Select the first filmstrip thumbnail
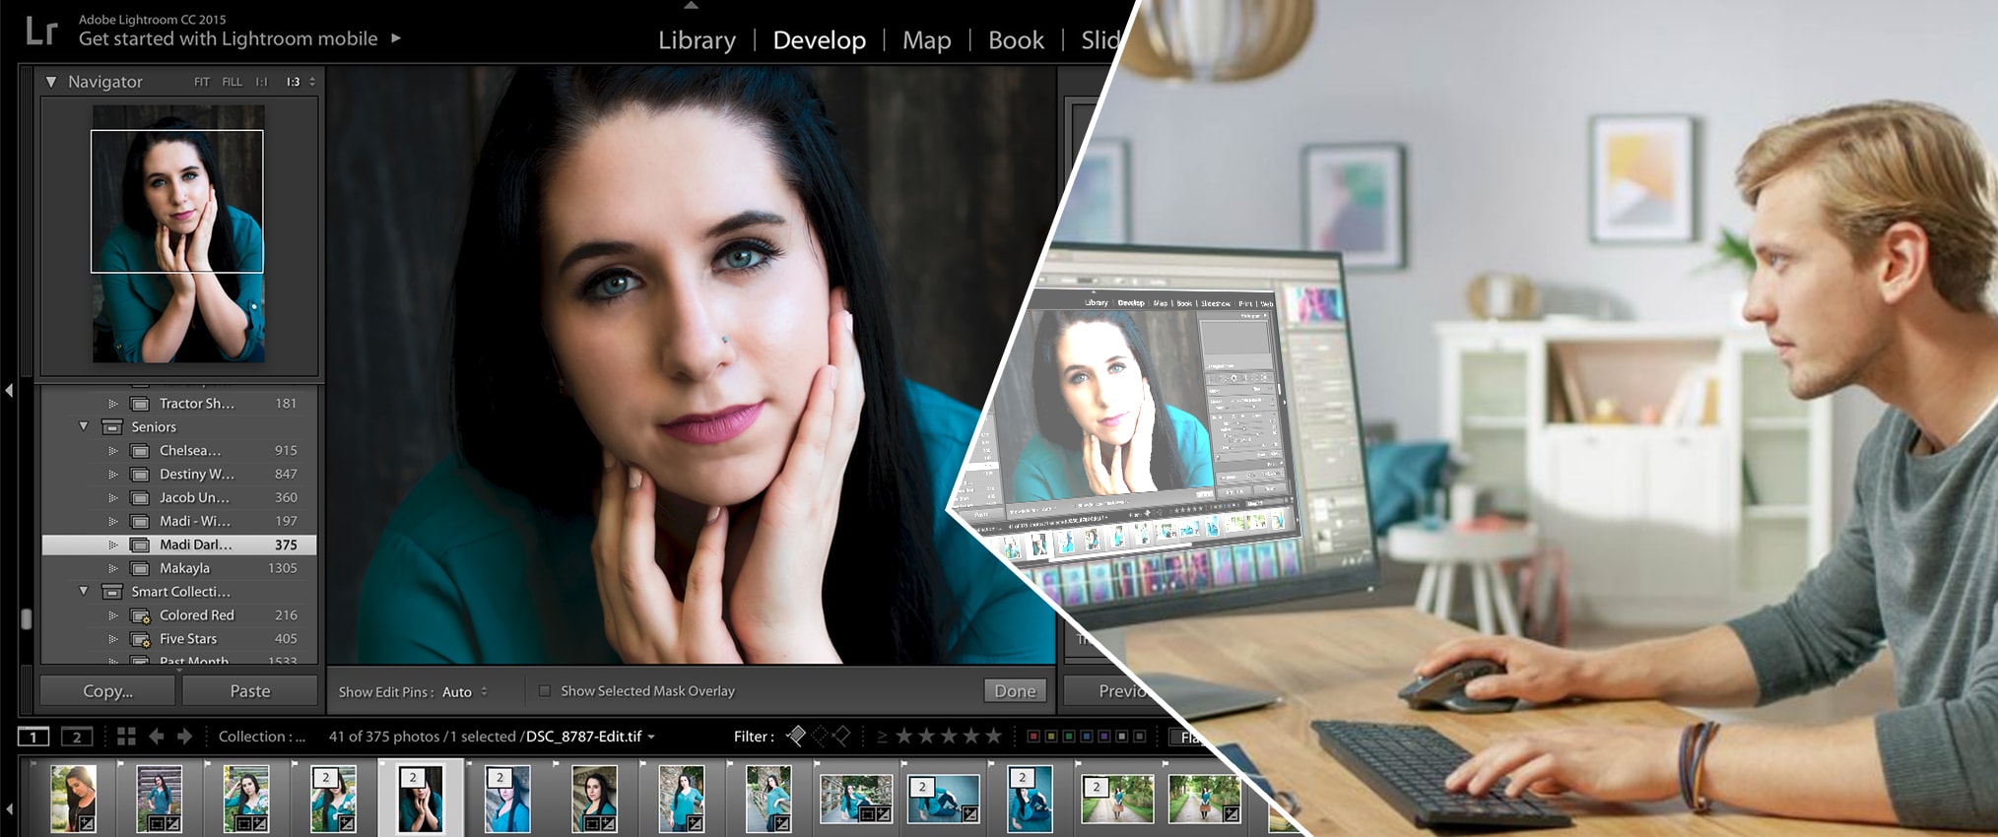 point(74,799)
